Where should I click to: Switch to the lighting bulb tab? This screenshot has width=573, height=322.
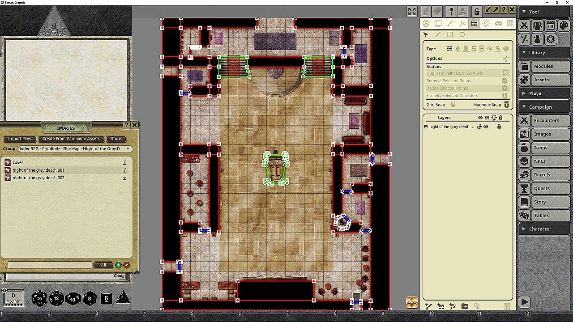[x=486, y=24]
